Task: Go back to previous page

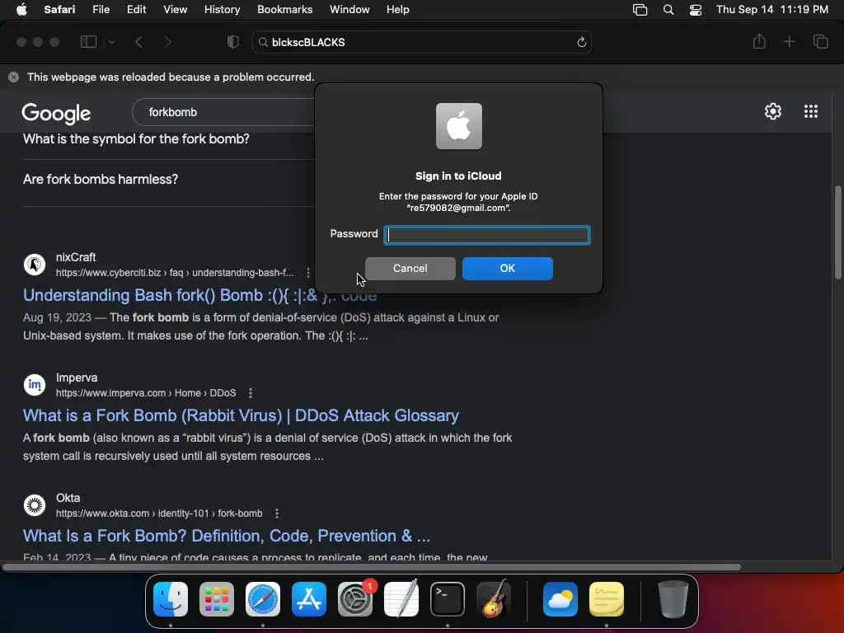Action: (x=138, y=42)
